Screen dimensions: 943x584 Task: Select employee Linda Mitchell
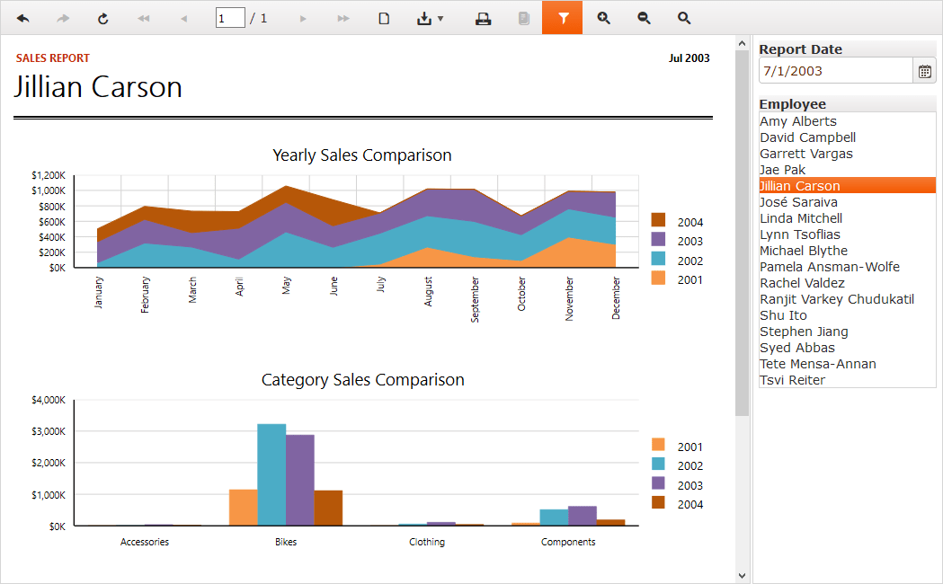[x=848, y=218]
